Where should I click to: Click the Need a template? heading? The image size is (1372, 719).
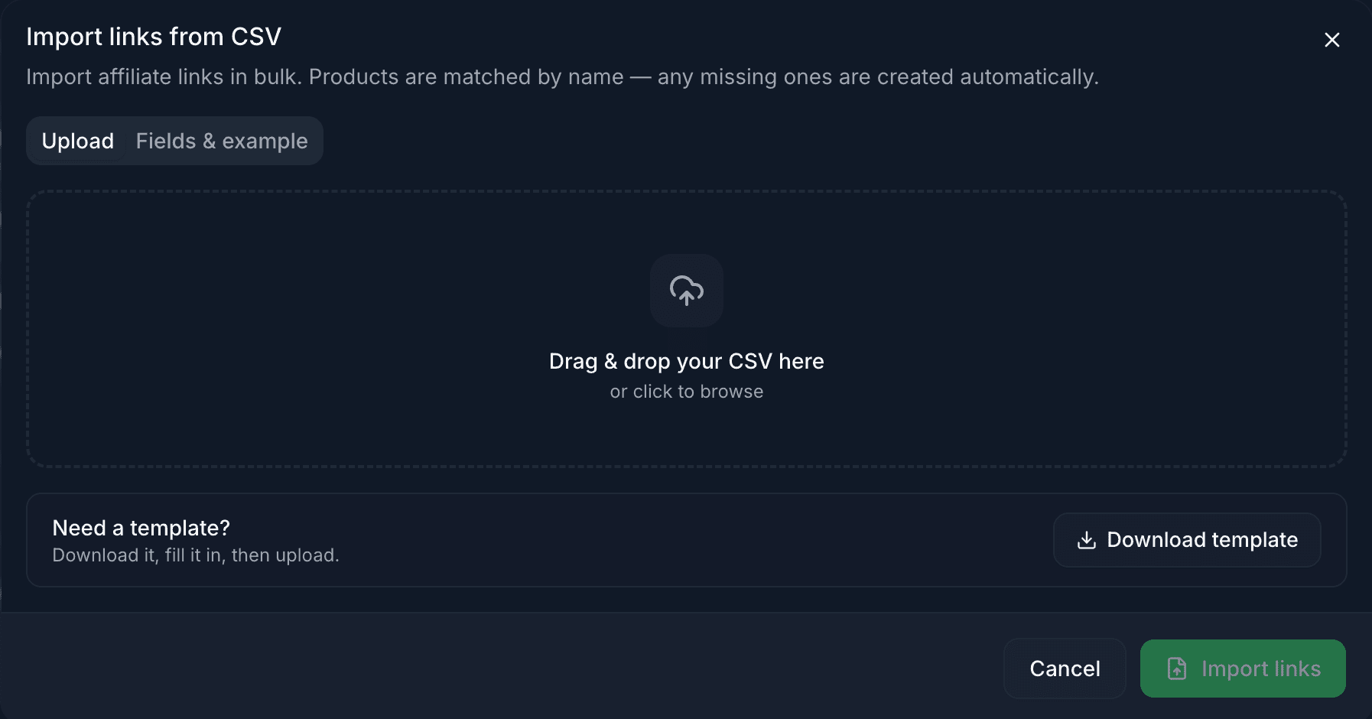pyautogui.click(x=140, y=528)
